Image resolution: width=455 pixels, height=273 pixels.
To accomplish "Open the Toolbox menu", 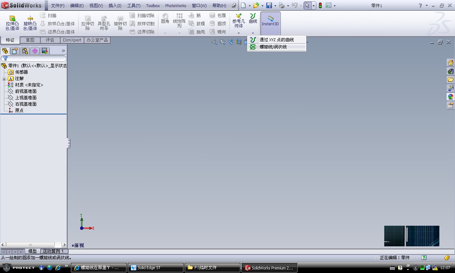I will 153,6.
